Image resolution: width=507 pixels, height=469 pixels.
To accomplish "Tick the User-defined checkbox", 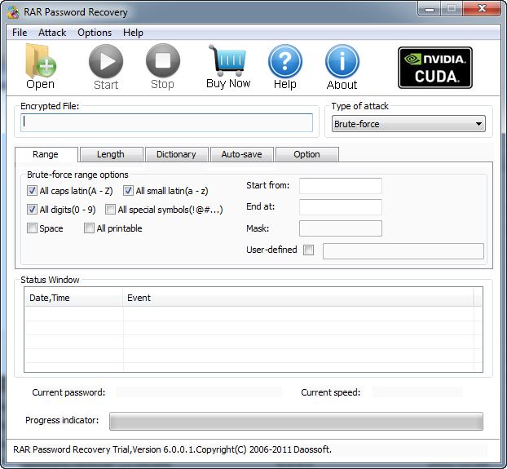I will coord(308,250).
